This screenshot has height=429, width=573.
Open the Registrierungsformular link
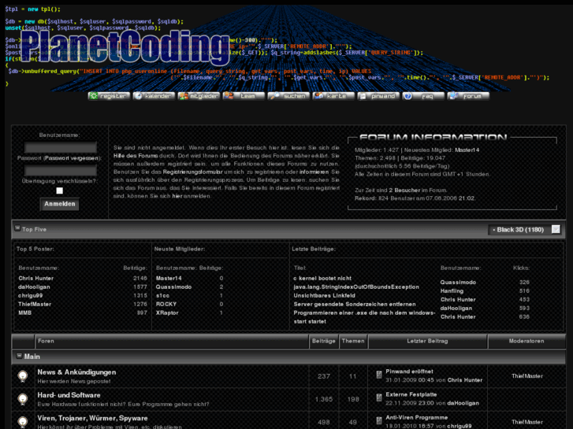tap(192, 172)
